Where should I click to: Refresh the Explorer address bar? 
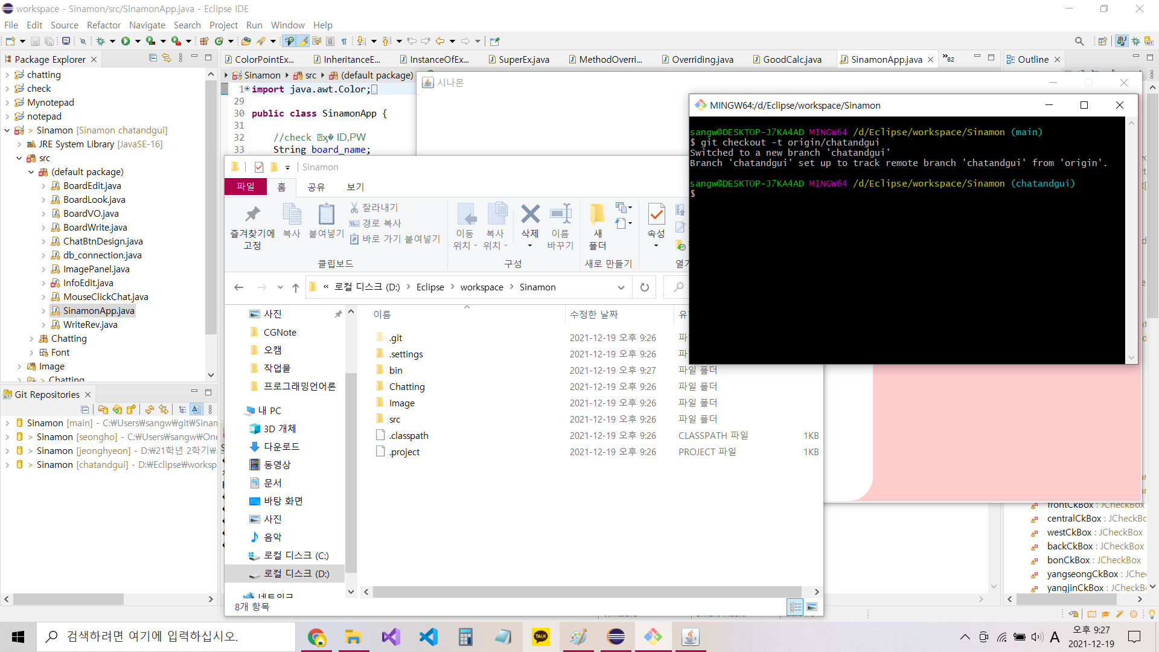644,287
